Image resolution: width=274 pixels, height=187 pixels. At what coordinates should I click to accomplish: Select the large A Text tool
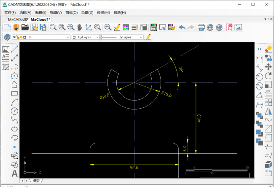[14, 174]
